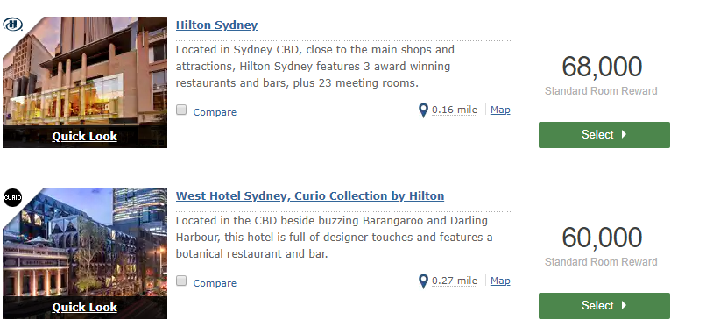Image resolution: width=706 pixels, height=334 pixels.
Task: Open the Hilton Sydney hotel title link
Action: click(216, 25)
